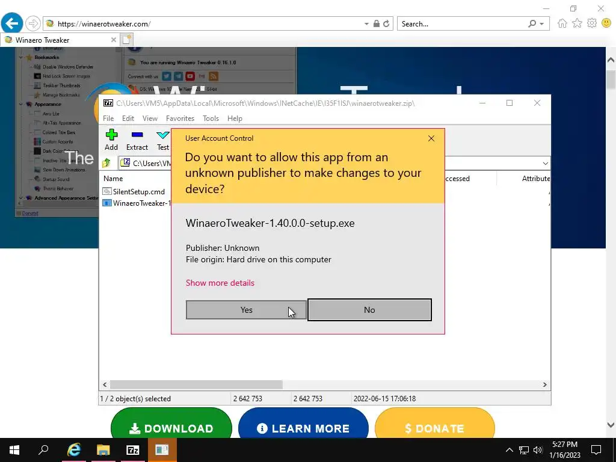Viewport: 616px width, 462px height.
Task: Click the smiley feedback icon
Action: [x=606, y=23]
